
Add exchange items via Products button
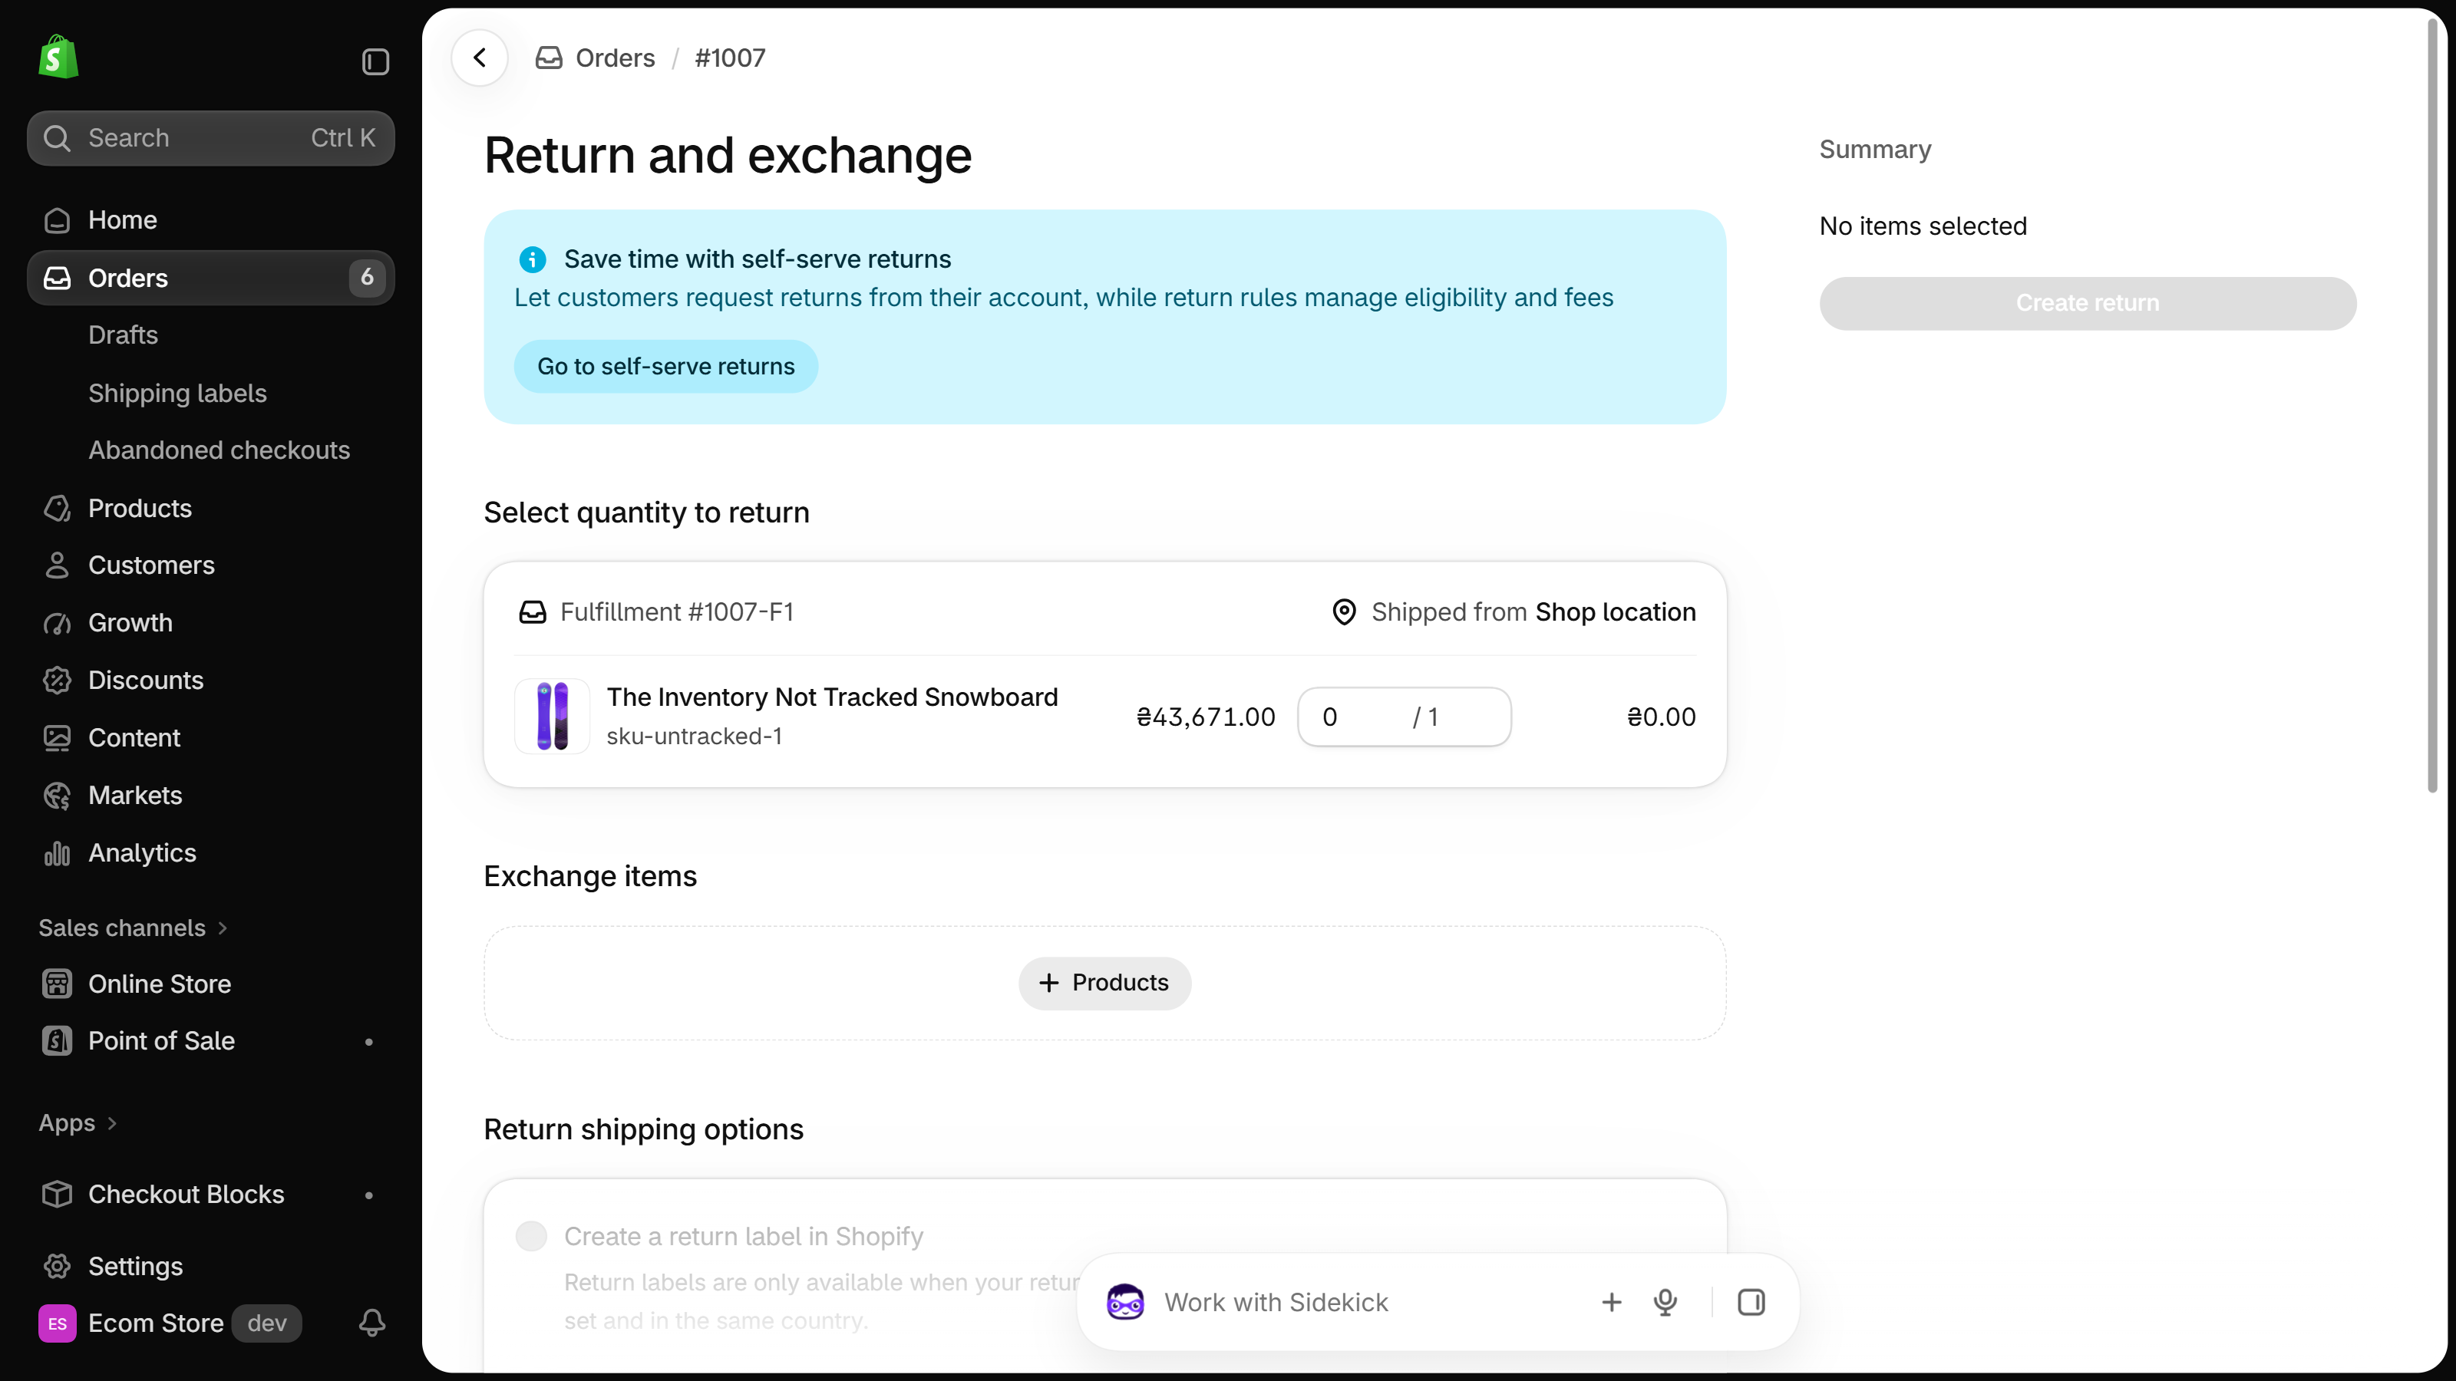click(x=1104, y=984)
